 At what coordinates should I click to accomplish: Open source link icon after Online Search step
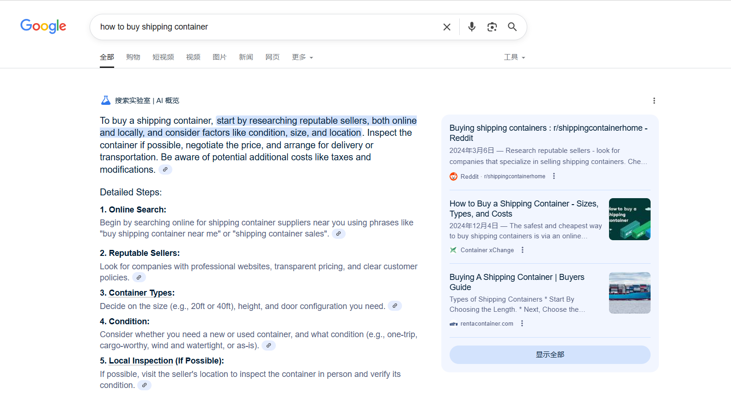point(339,234)
